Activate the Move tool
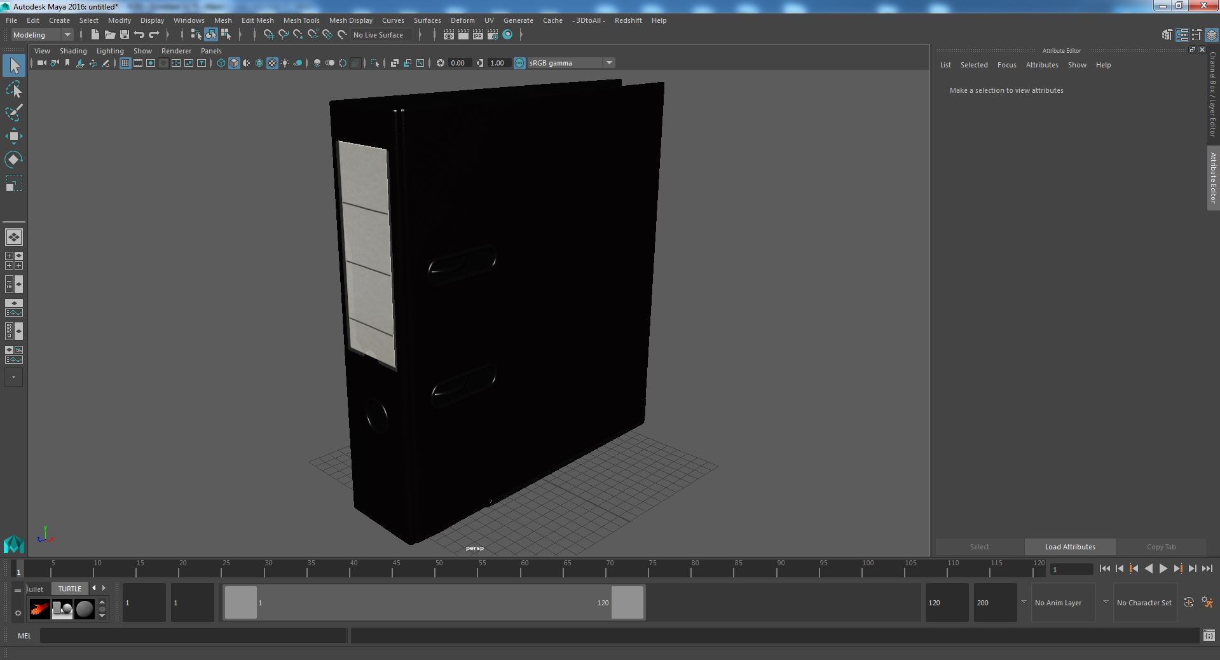 [14, 135]
